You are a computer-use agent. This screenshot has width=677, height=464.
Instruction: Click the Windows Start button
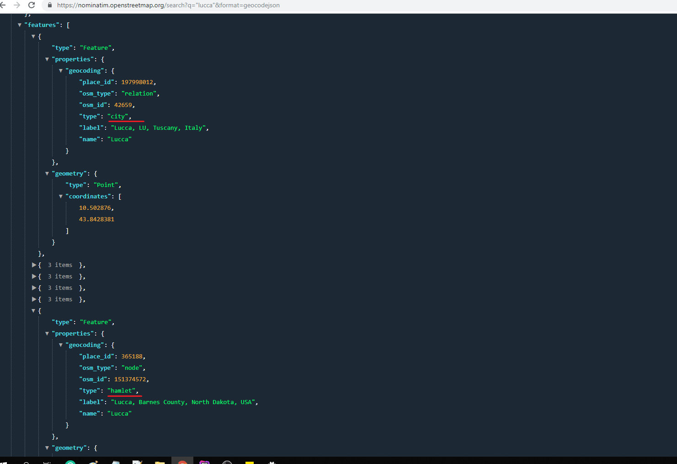point(4,462)
